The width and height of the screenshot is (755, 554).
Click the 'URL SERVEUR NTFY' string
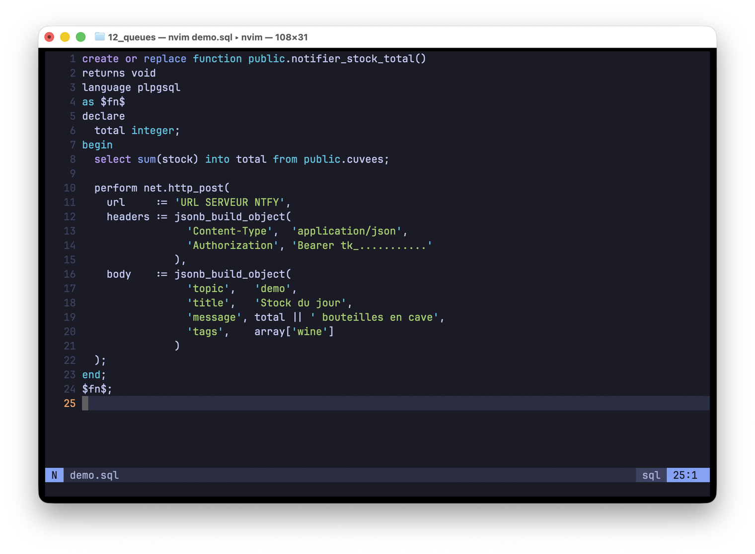(x=229, y=203)
